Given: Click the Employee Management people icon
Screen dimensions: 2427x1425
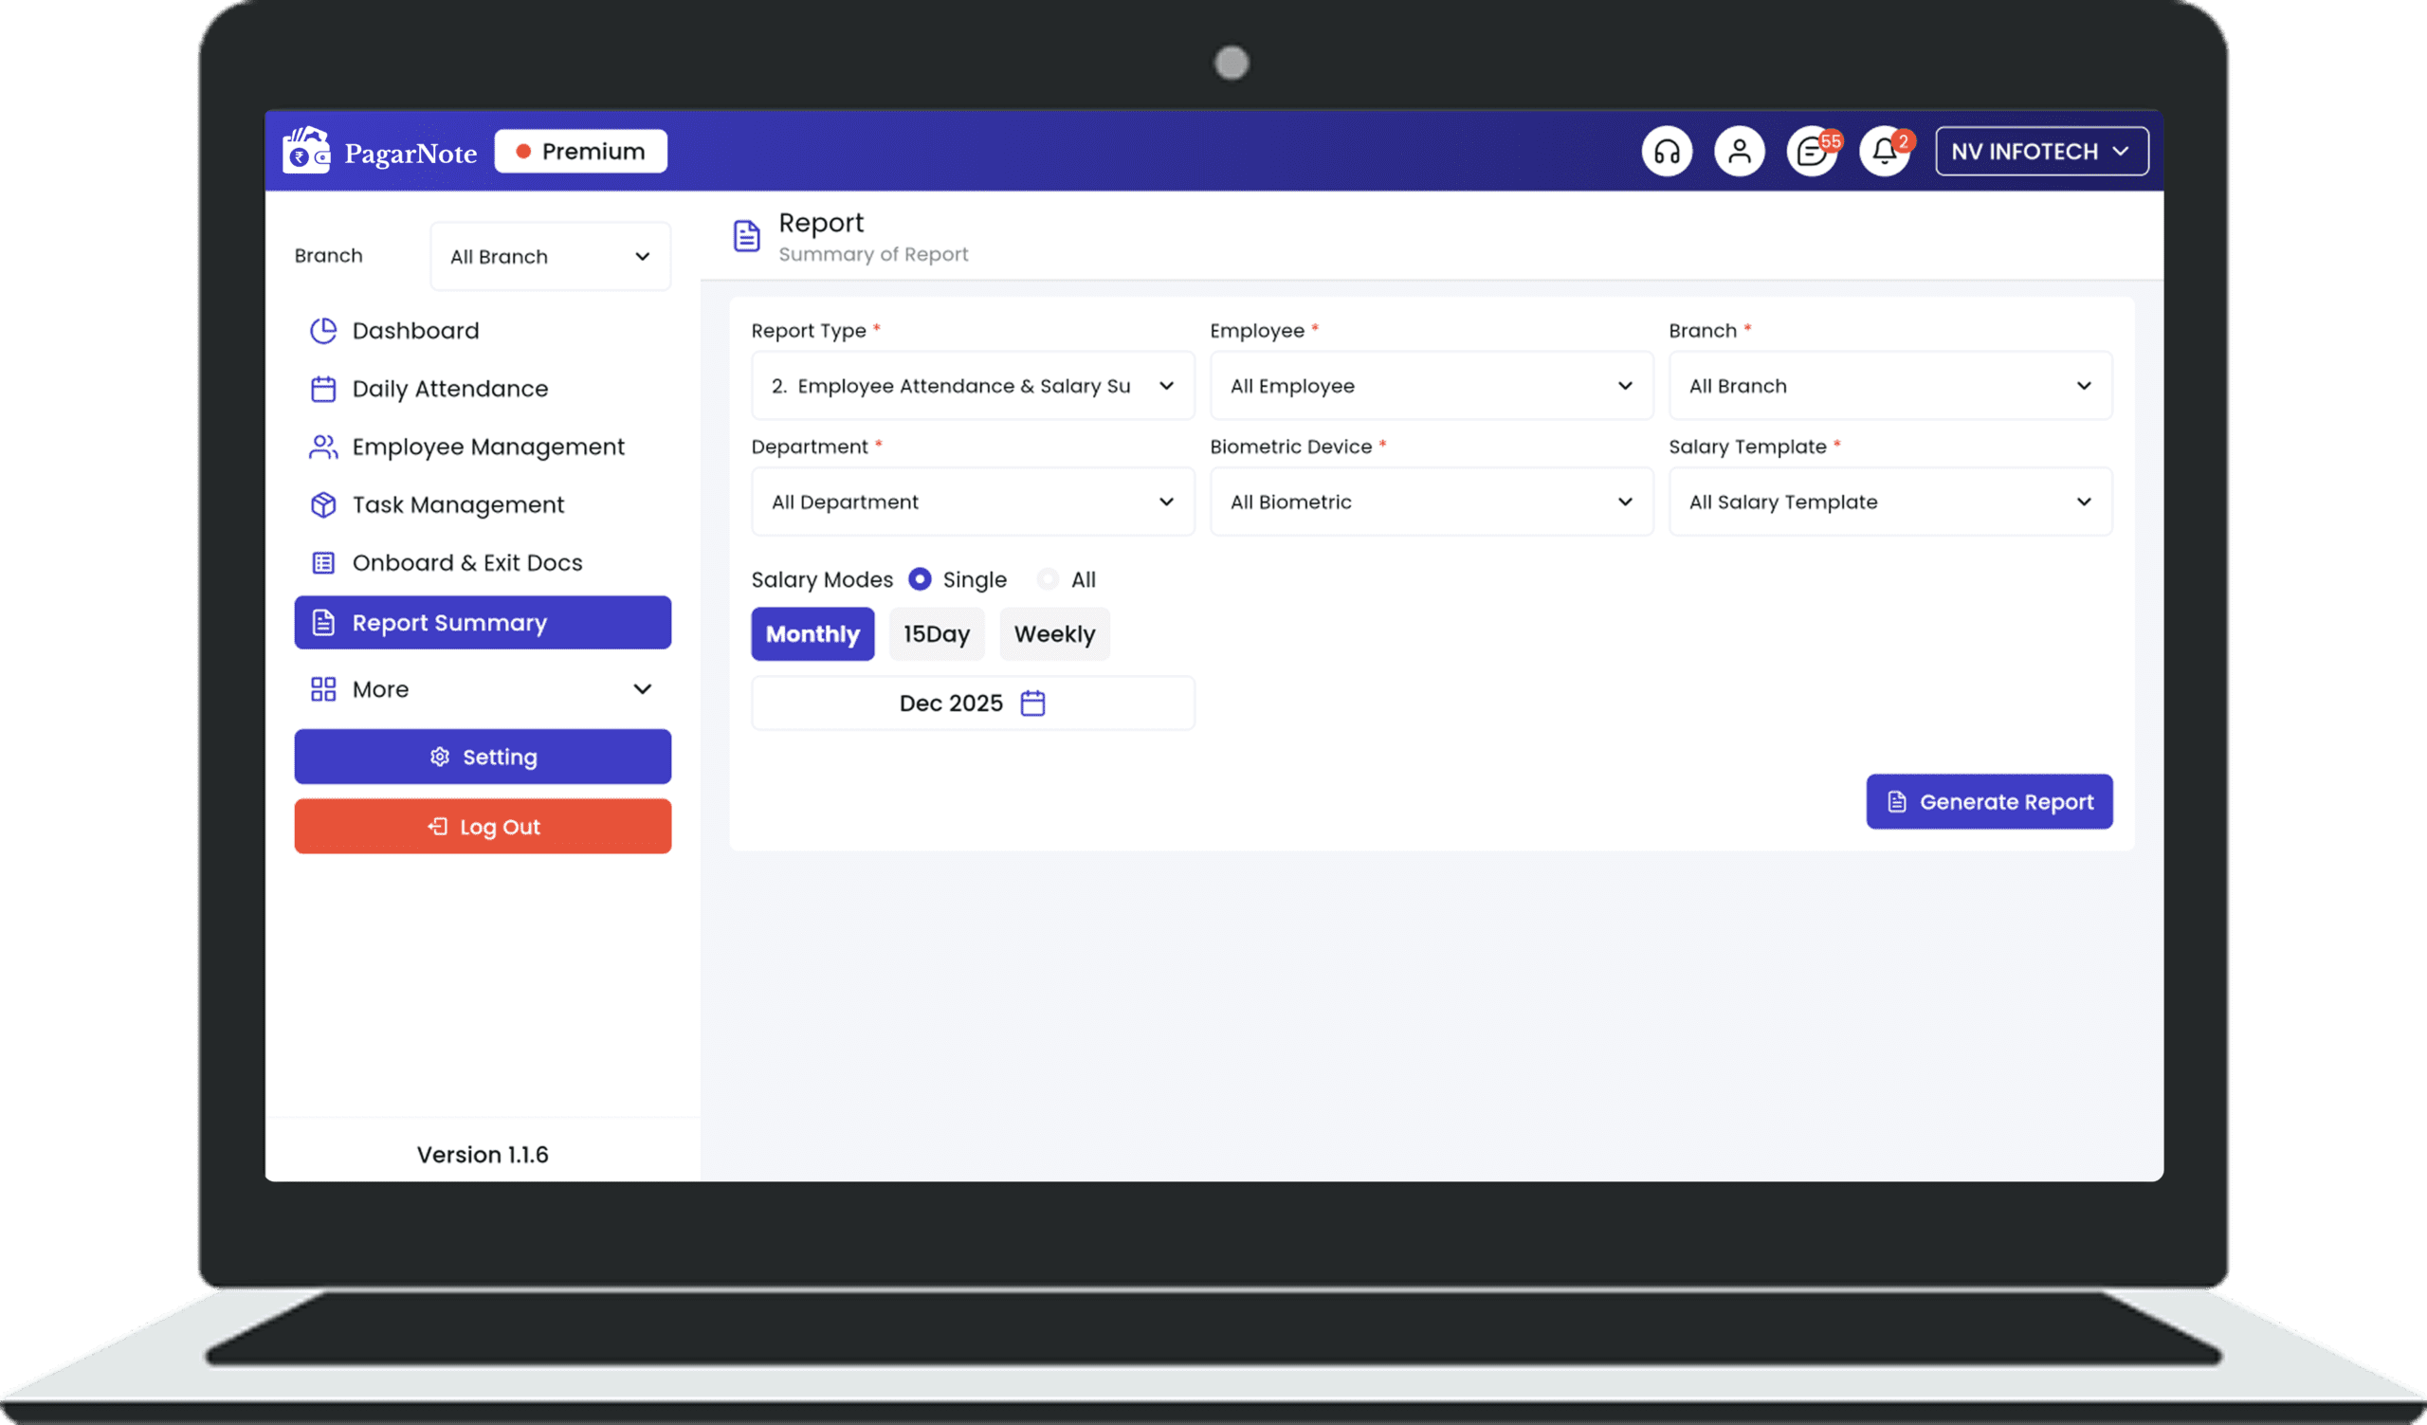Looking at the screenshot, I should click(323, 447).
